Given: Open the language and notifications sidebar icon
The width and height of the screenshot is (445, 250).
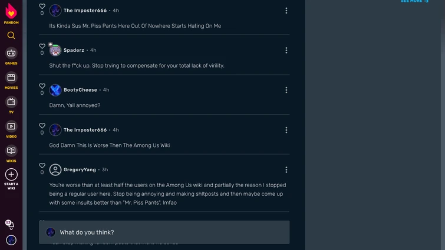Looking at the screenshot, I should (10, 224).
